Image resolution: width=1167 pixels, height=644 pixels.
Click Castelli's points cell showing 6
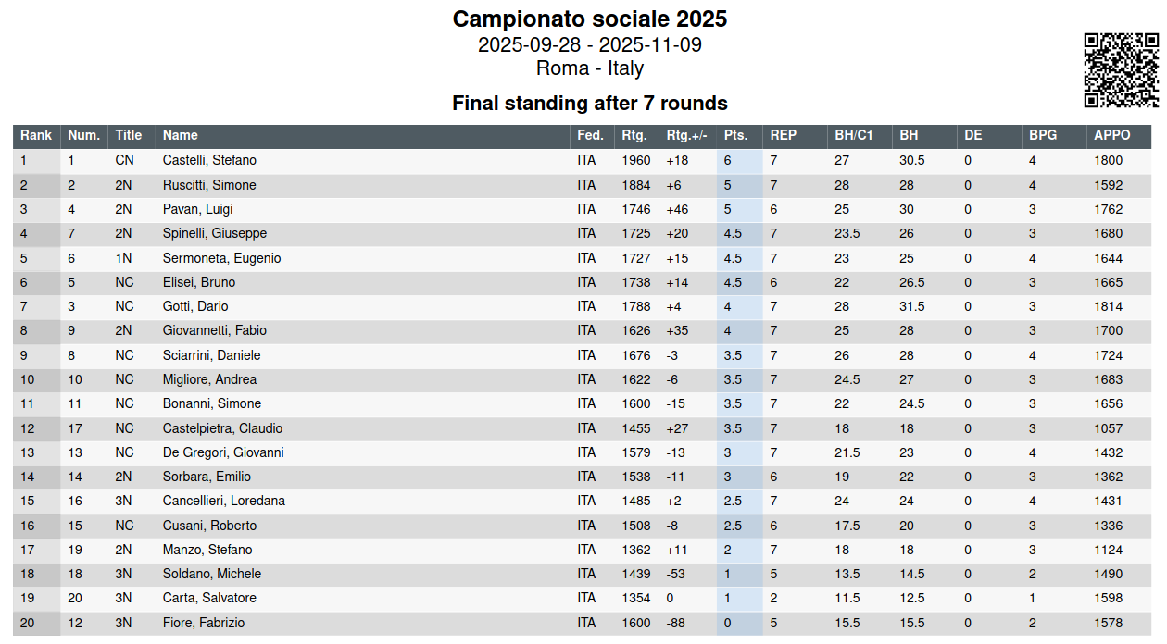[x=728, y=161]
